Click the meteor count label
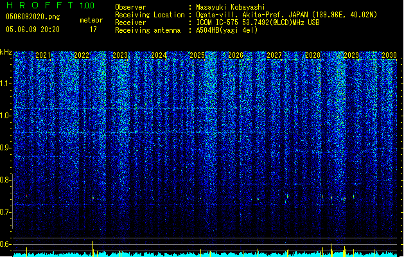The width and height of the screenshot is (404, 257). click(91, 20)
